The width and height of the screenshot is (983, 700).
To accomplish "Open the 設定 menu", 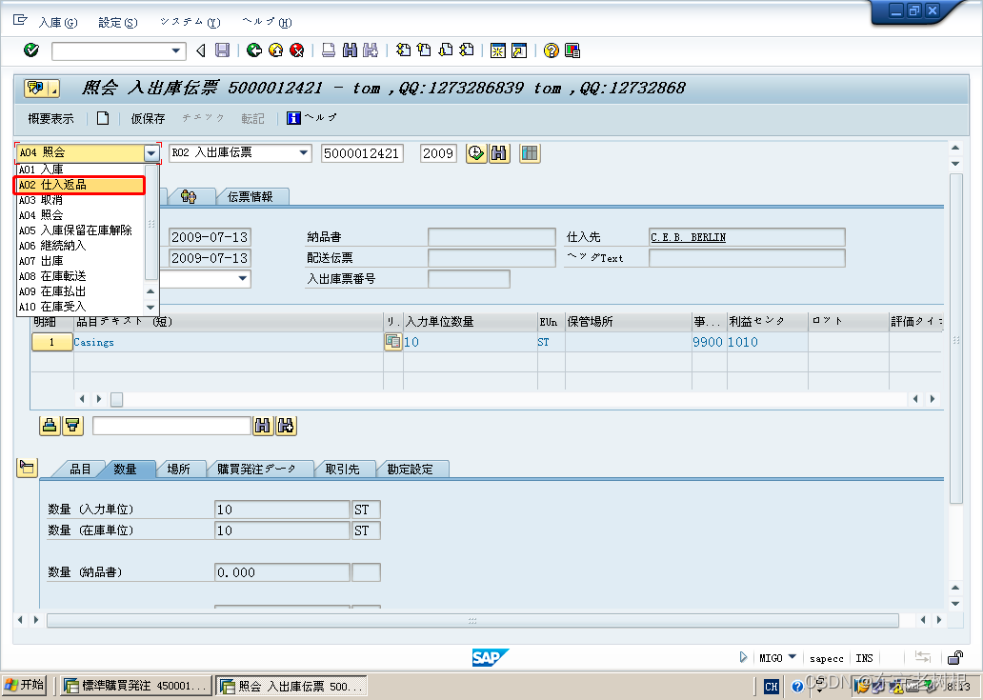I will pos(118,23).
